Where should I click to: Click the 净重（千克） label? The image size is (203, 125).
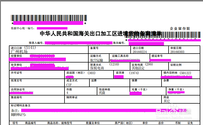(x=176, y=89)
